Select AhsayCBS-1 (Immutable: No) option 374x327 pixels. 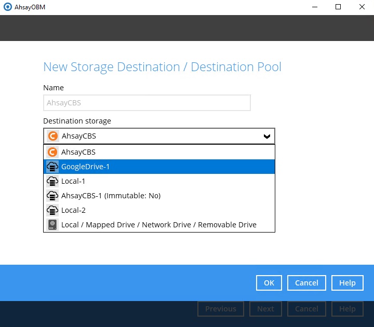[159, 196]
